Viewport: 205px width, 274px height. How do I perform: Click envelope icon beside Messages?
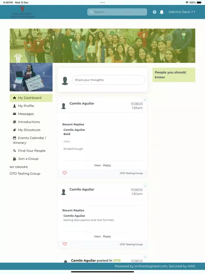[15, 114]
